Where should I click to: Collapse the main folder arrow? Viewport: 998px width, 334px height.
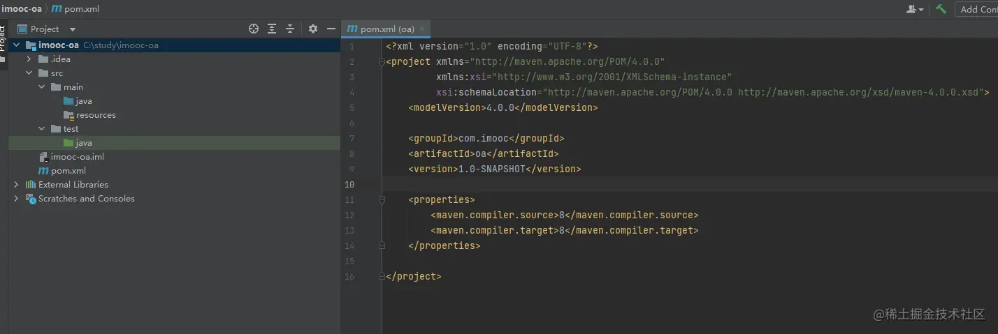[41, 87]
